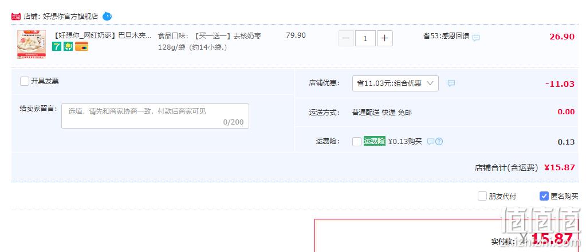Click the insurance price 0.13 in the right column
The height and width of the screenshot is (252, 586).
click(x=566, y=142)
